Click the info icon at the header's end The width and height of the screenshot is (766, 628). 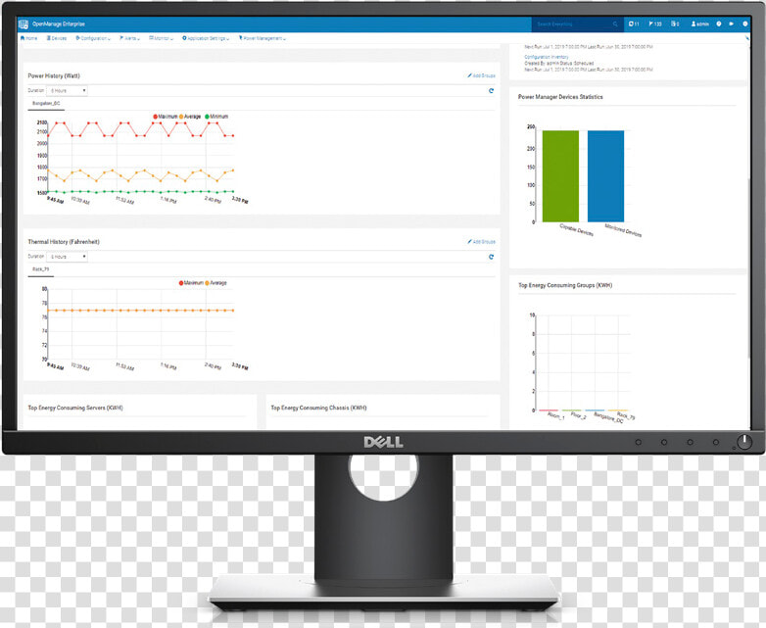click(745, 24)
